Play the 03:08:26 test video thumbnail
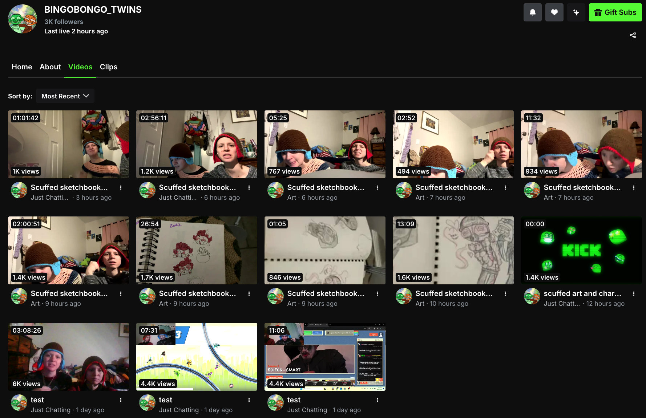 68,357
